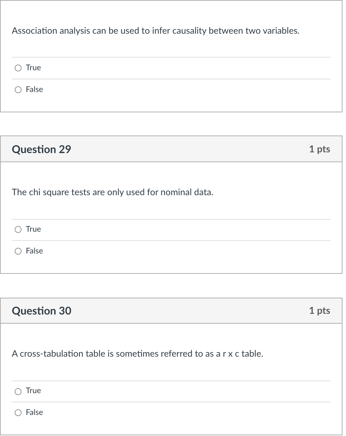Select False for the association analysis question
346x436 pixels.
[x=18, y=90]
